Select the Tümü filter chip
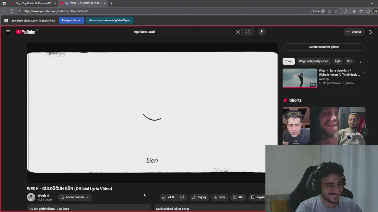Viewport: 378px width, 212px height. (289, 61)
